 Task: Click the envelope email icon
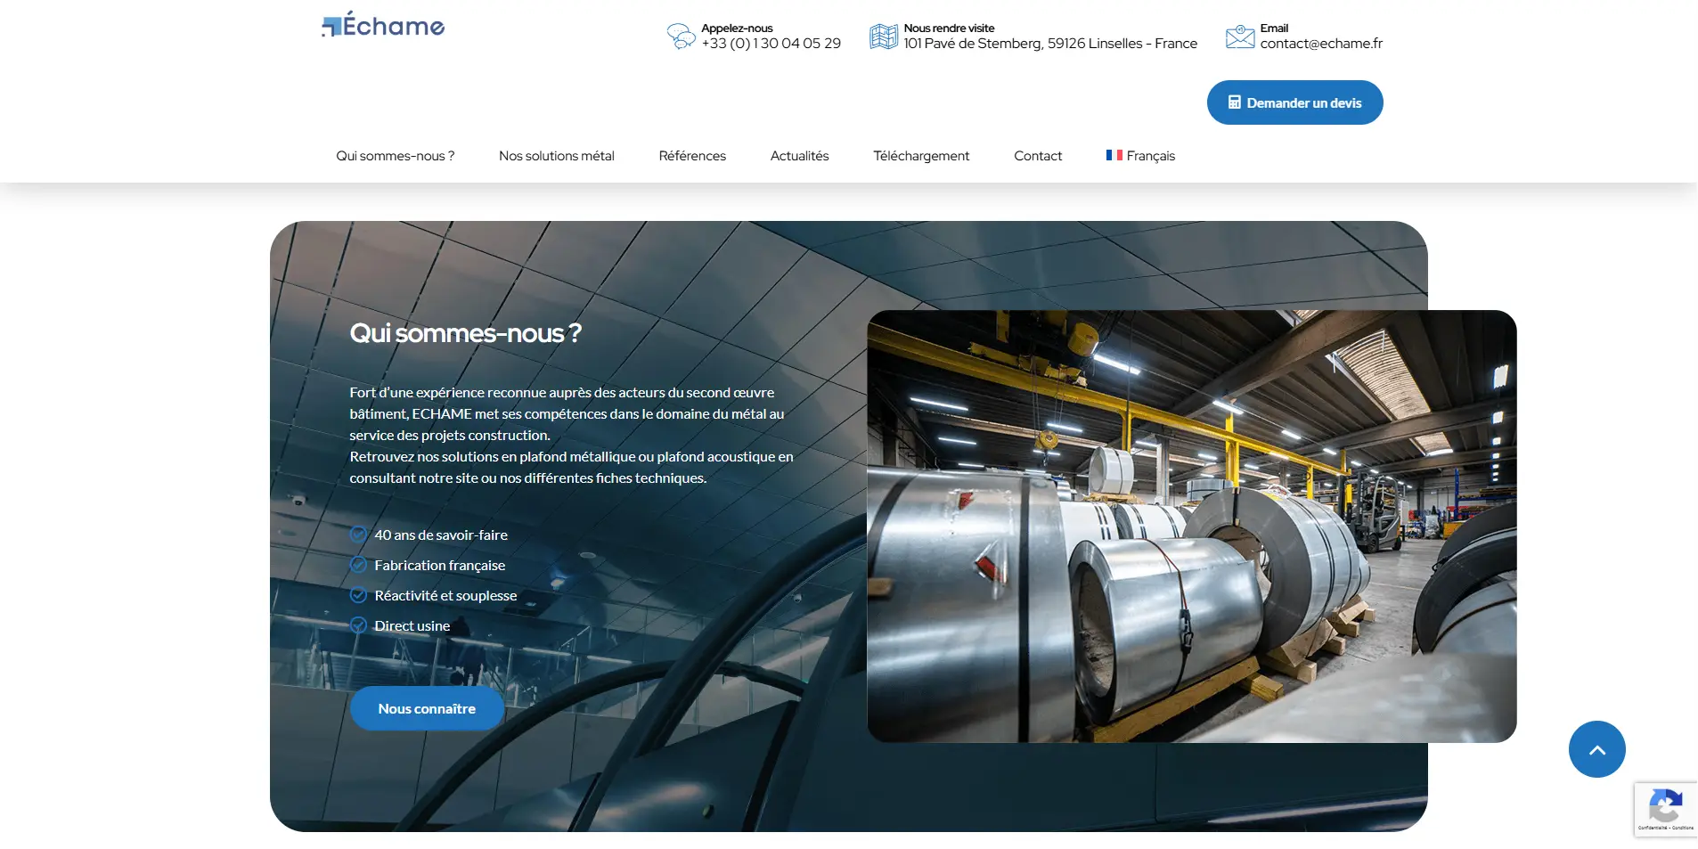pyautogui.click(x=1239, y=37)
